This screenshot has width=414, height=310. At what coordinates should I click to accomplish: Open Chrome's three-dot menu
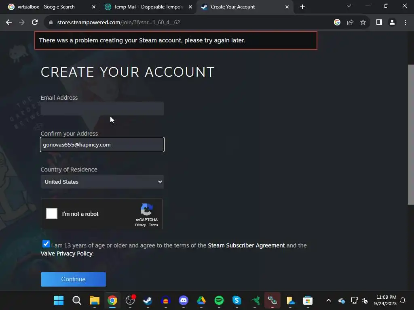click(405, 23)
